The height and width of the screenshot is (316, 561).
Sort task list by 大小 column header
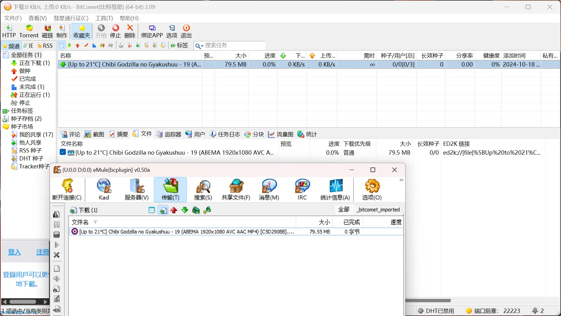(232, 55)
